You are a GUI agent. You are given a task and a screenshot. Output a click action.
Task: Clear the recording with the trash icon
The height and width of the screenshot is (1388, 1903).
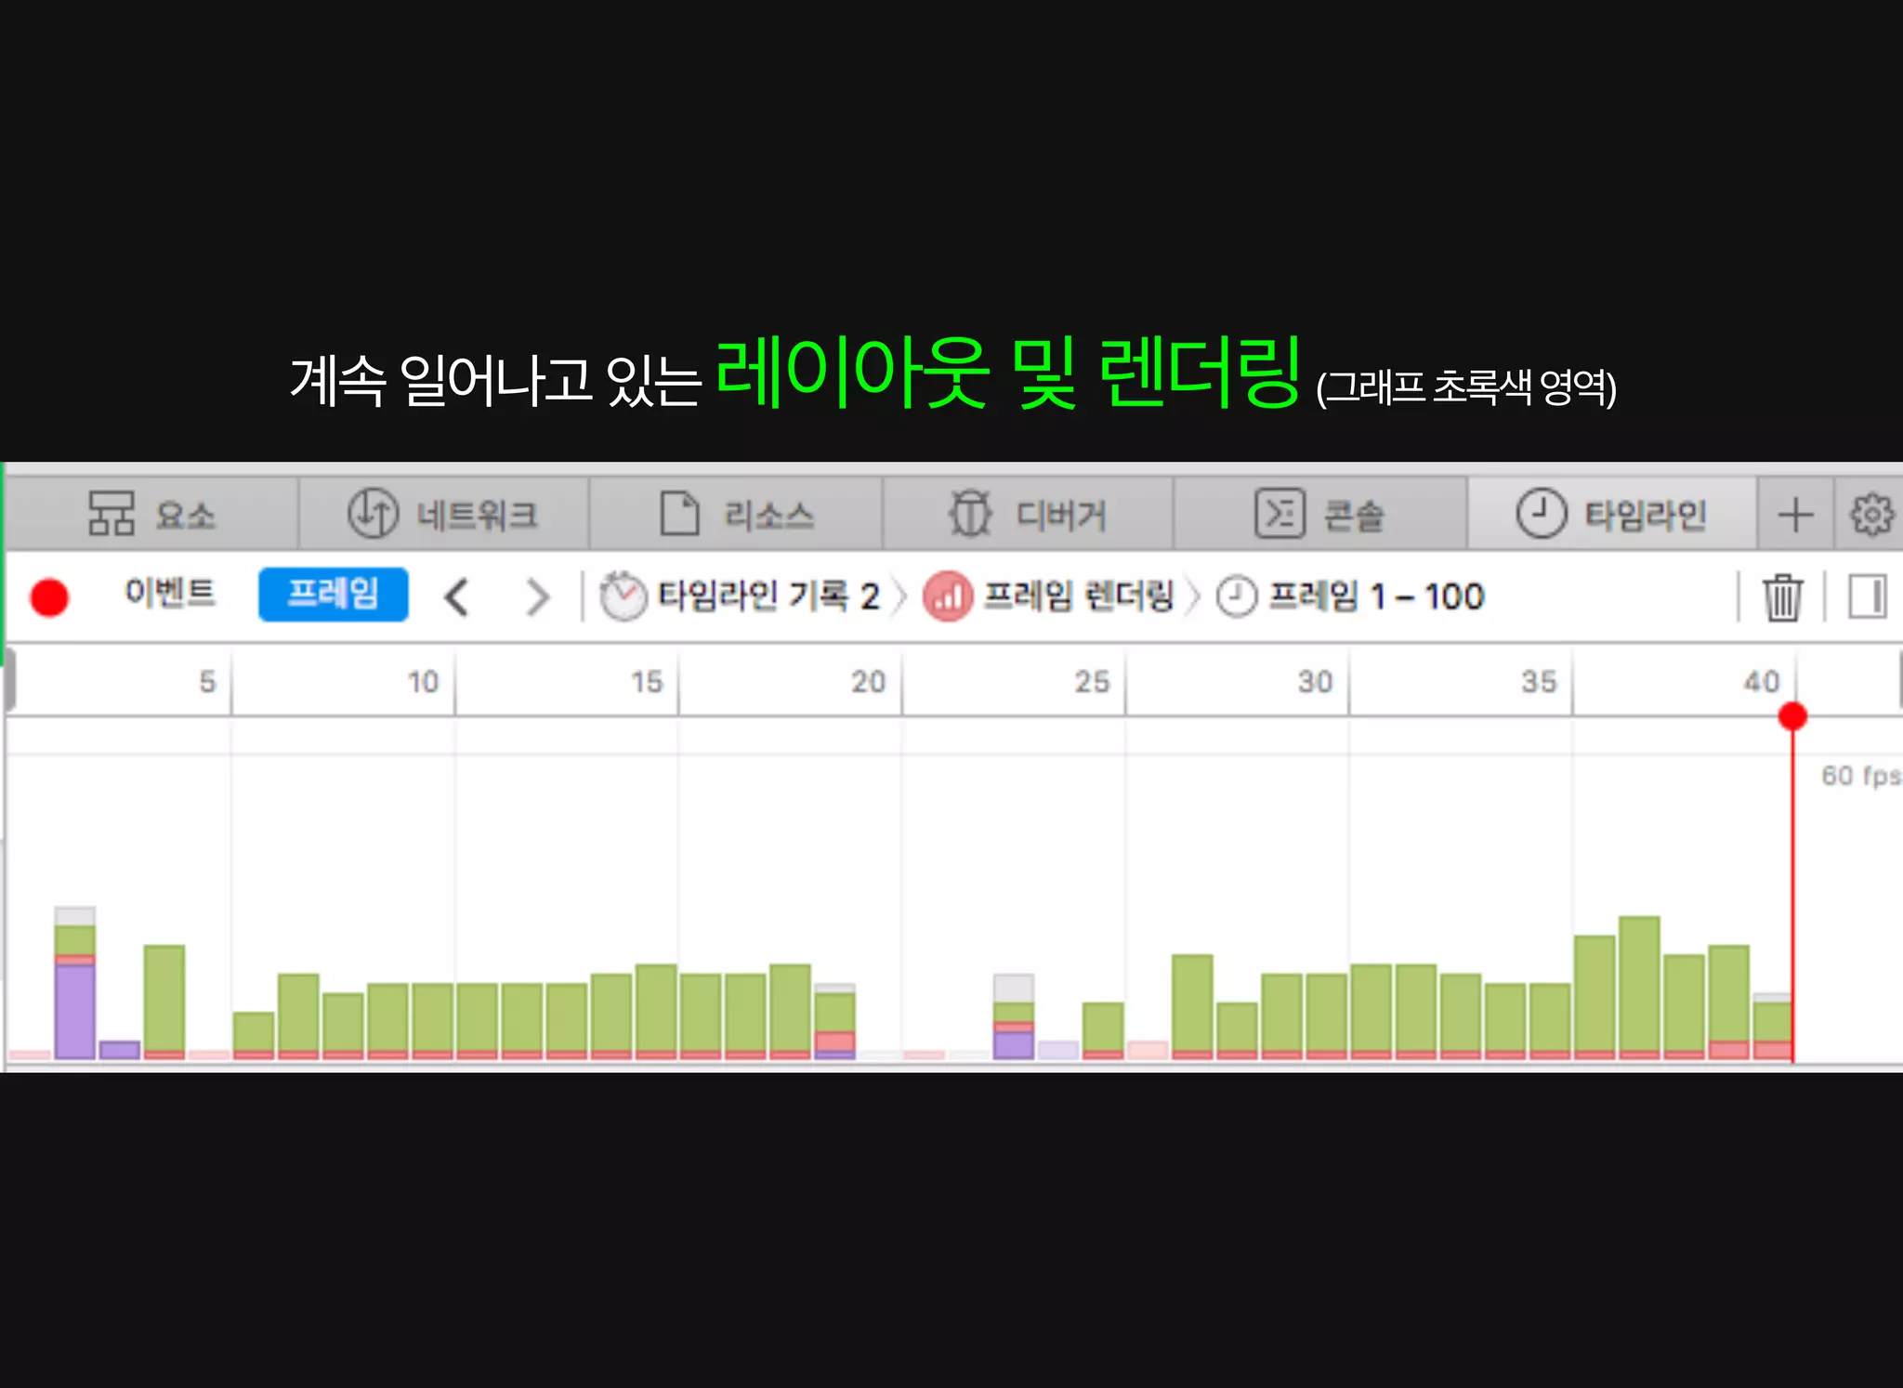pyautogui.click(x=1782, y=596)
